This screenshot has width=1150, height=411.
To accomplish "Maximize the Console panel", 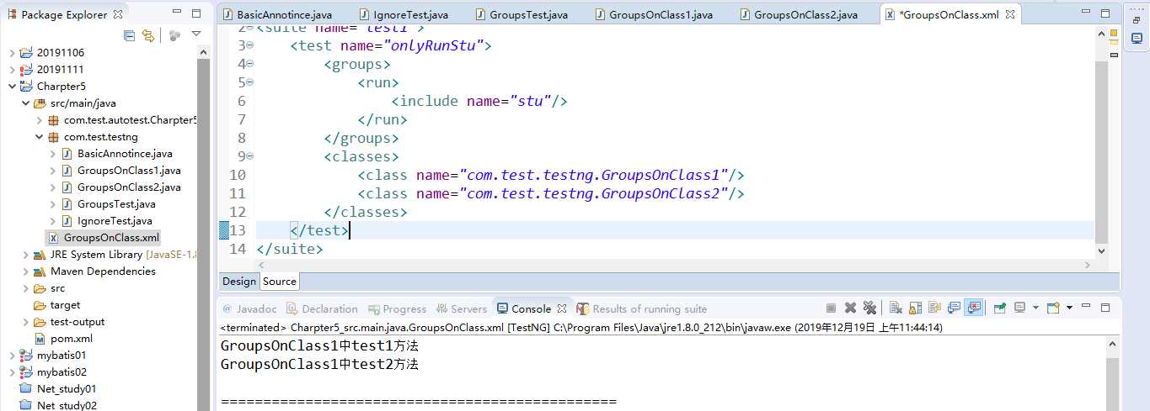I will point(1106,308).
